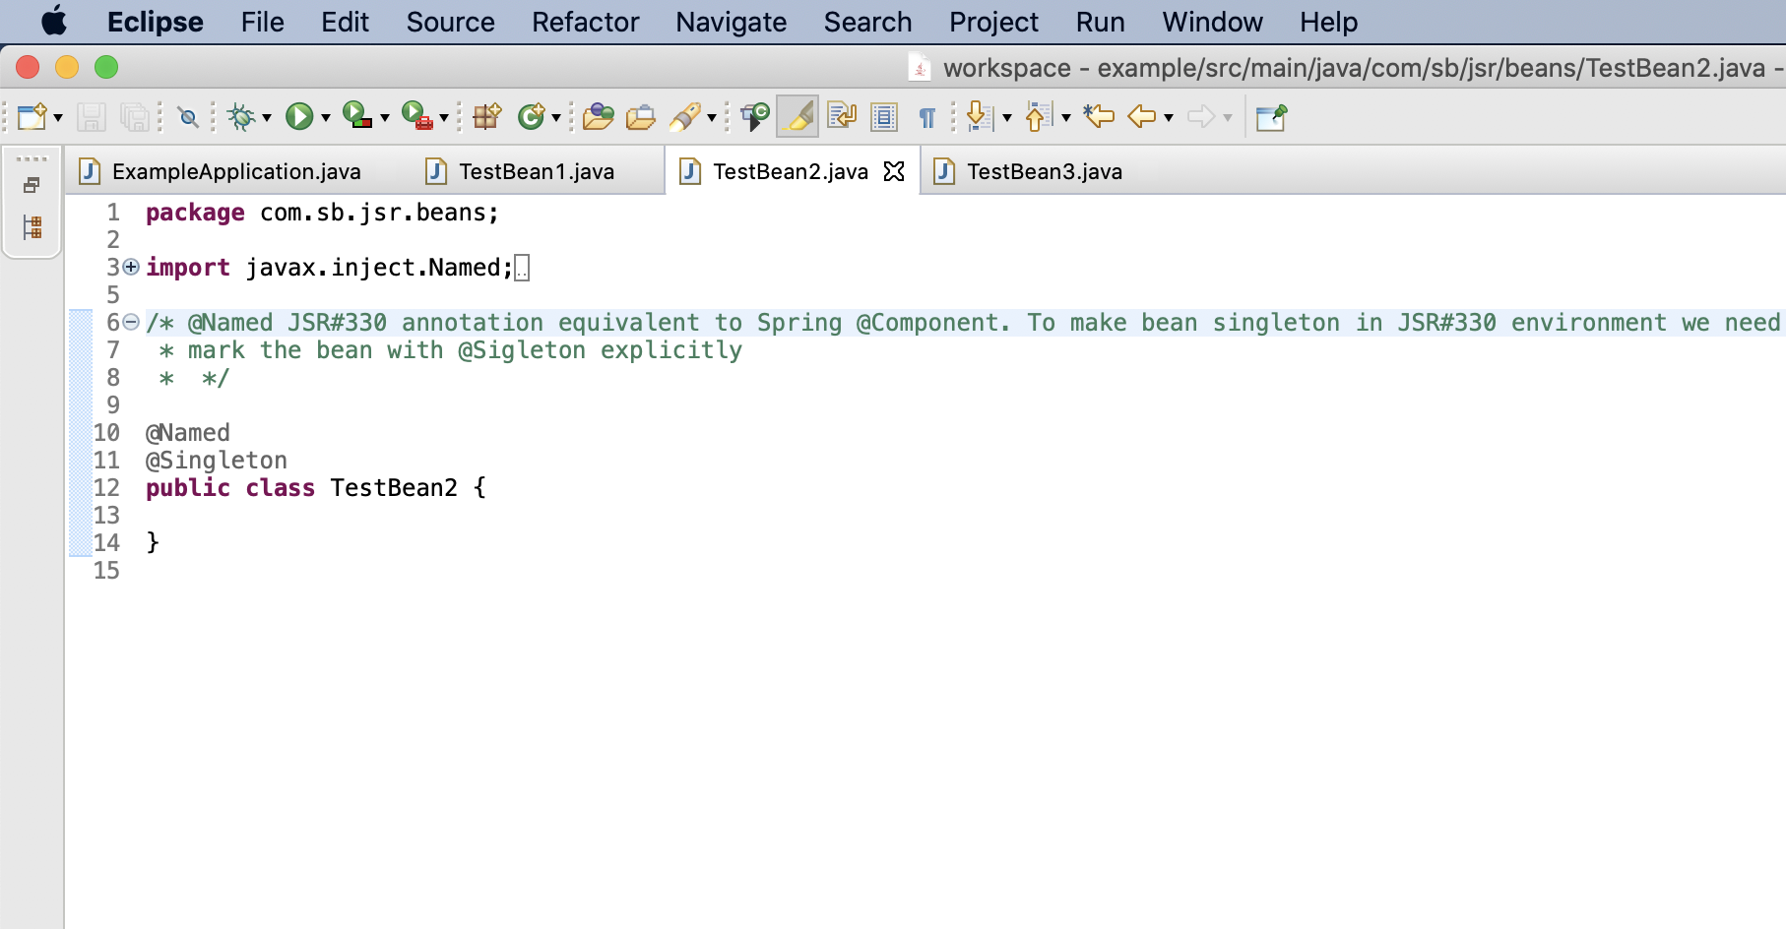The width and height of the screenshot is (1786, 929).
Task: Click the class name TestBean2 in code
Action: (394, 488)
